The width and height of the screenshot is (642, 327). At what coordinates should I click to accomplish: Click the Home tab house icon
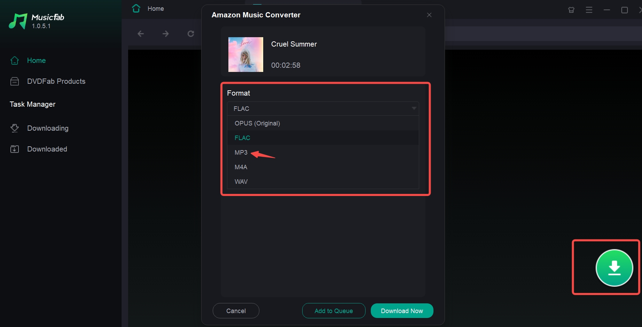pos(136,9)
